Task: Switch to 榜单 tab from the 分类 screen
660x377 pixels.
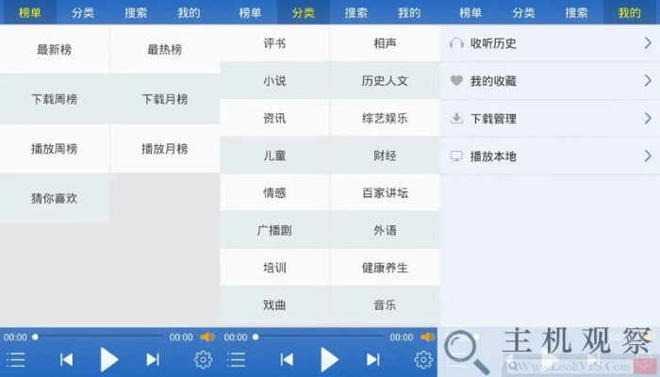Action: click(x=250, y=12)
